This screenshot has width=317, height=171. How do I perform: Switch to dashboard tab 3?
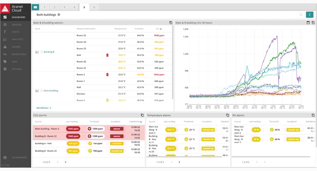(64, 7)
